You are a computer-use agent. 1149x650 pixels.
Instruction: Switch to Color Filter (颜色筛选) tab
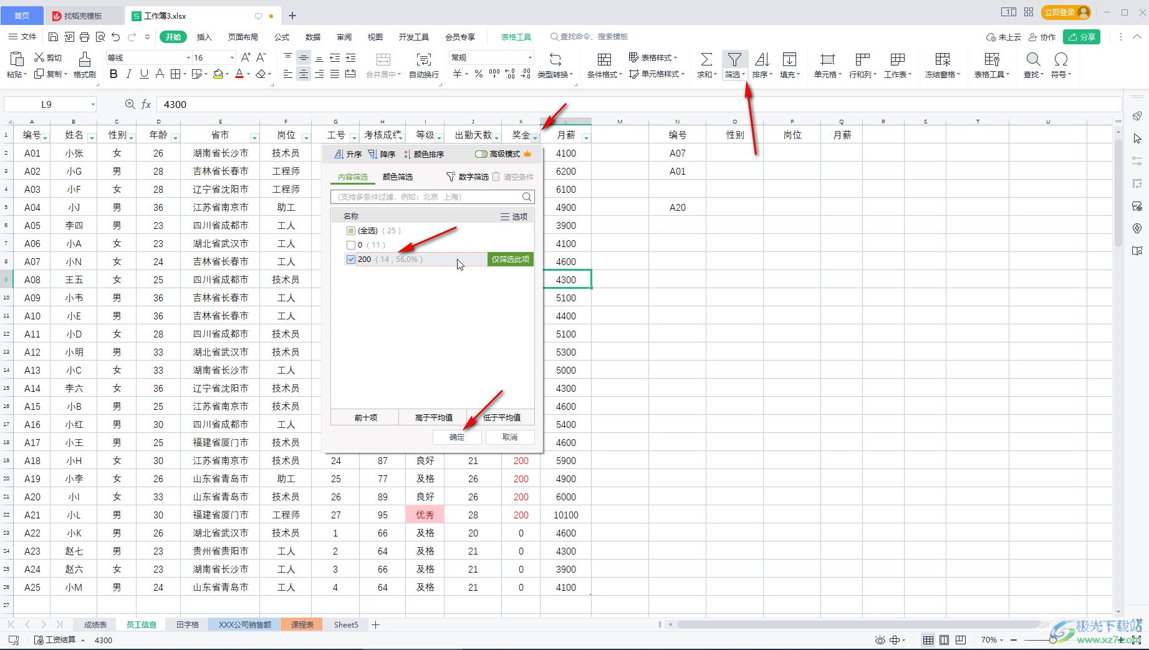point(398,177)
